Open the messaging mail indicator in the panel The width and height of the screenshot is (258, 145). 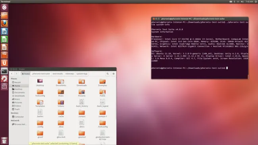[x=231, y=2]
